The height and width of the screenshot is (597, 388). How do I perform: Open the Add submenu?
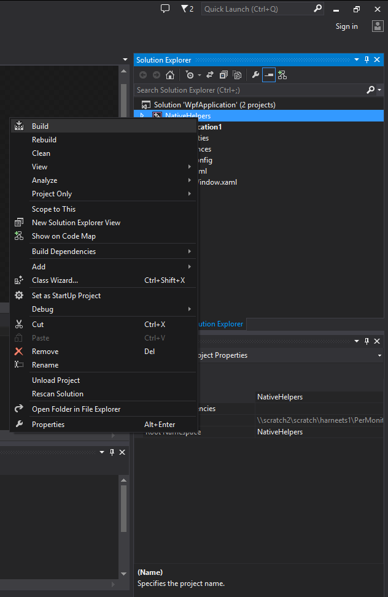coord(103,266)
